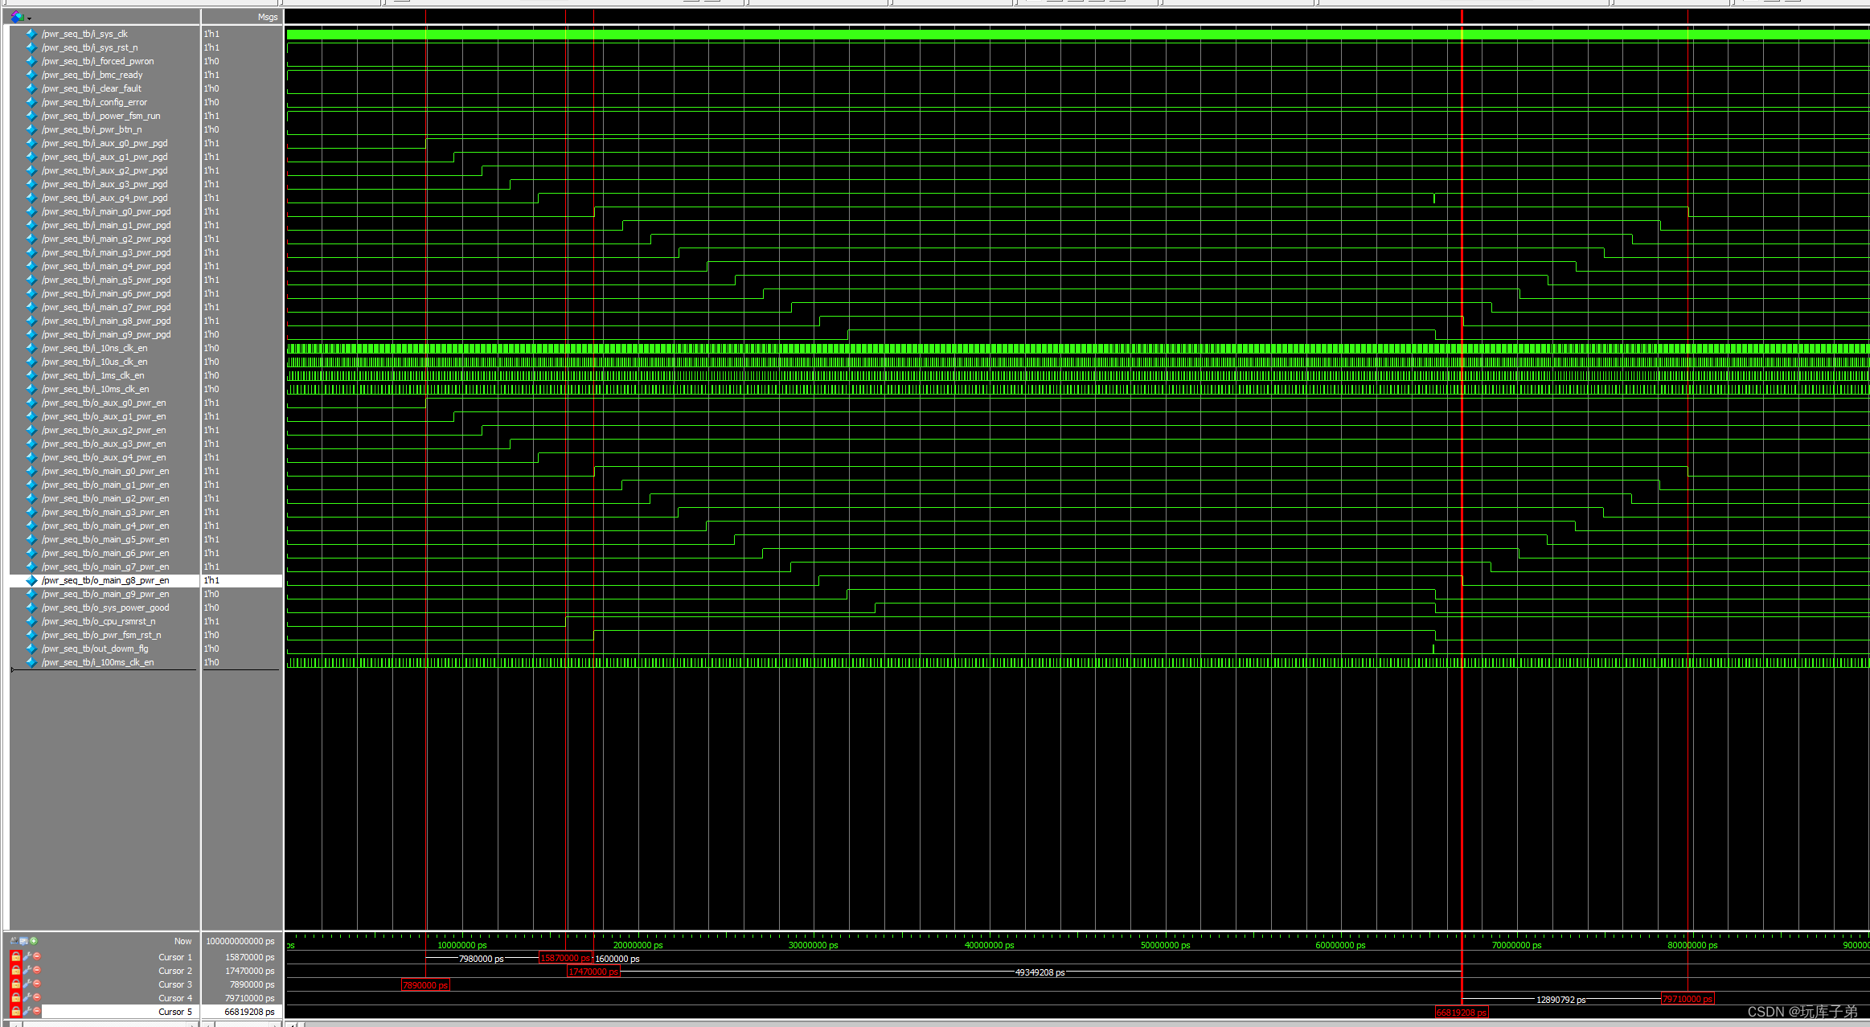Select Cursor 2 by clicking its name label

tap(175, 971)
